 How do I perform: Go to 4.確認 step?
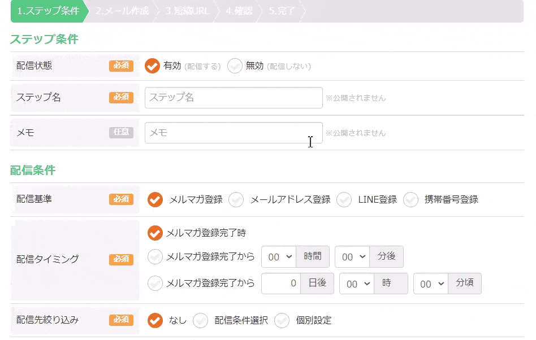239,11
